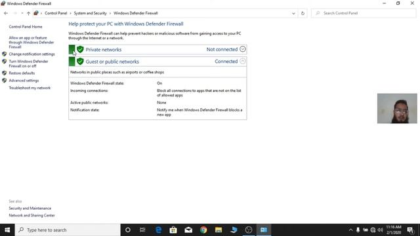The width and height of the screenshot is (420, 236).
Task: Launch Microsoft Edge from the taskbar
Action: [158, 230]
